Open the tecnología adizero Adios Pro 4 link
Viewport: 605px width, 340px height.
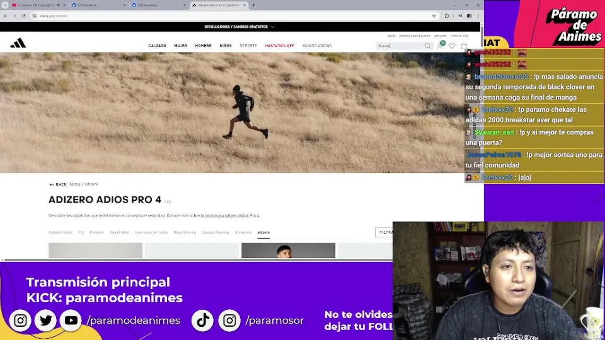click(230, 215)
